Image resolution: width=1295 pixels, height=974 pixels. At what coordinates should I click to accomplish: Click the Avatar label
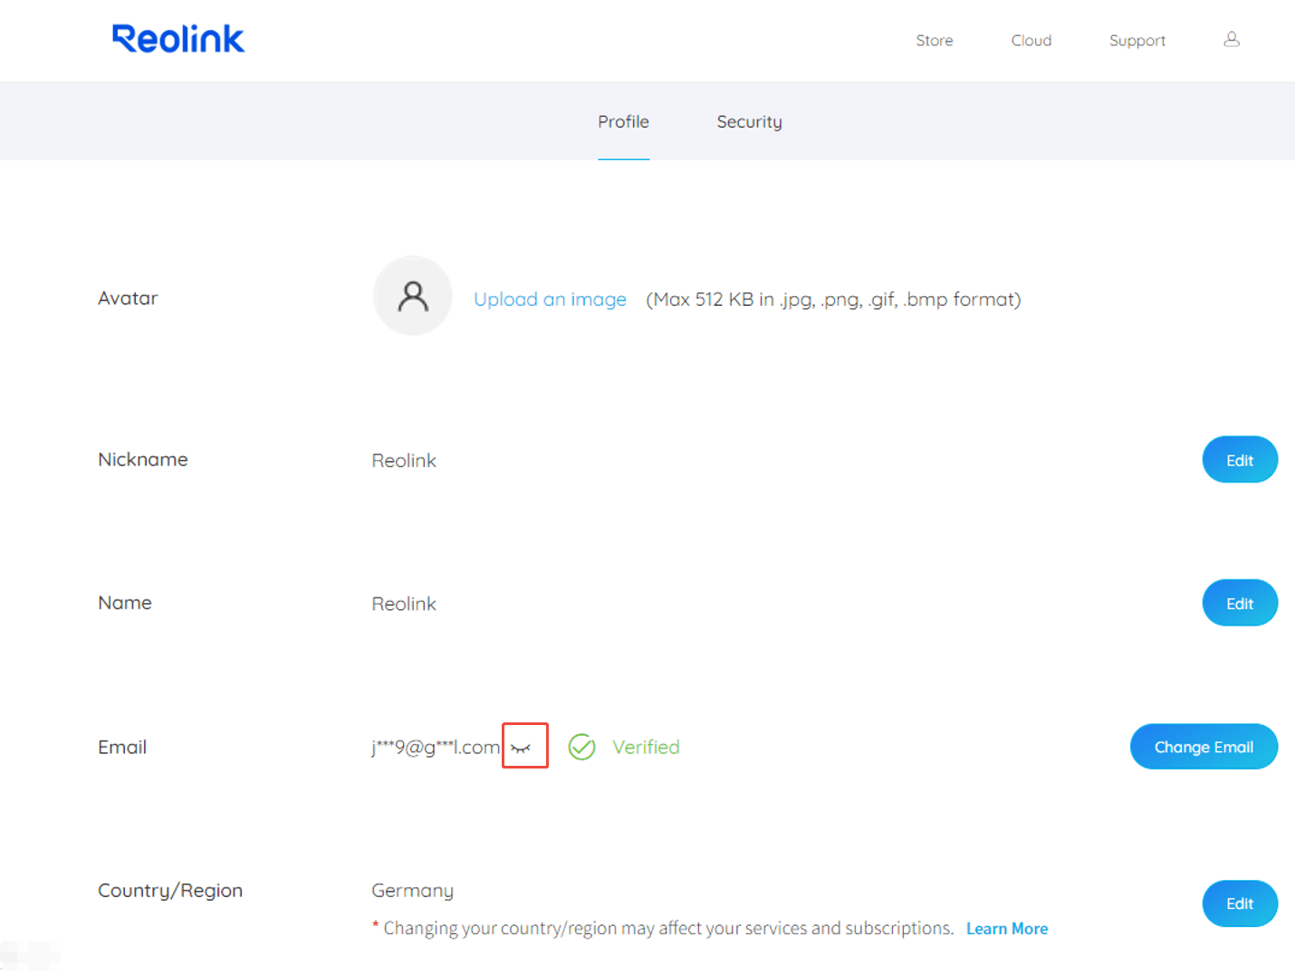coord(128,299)
